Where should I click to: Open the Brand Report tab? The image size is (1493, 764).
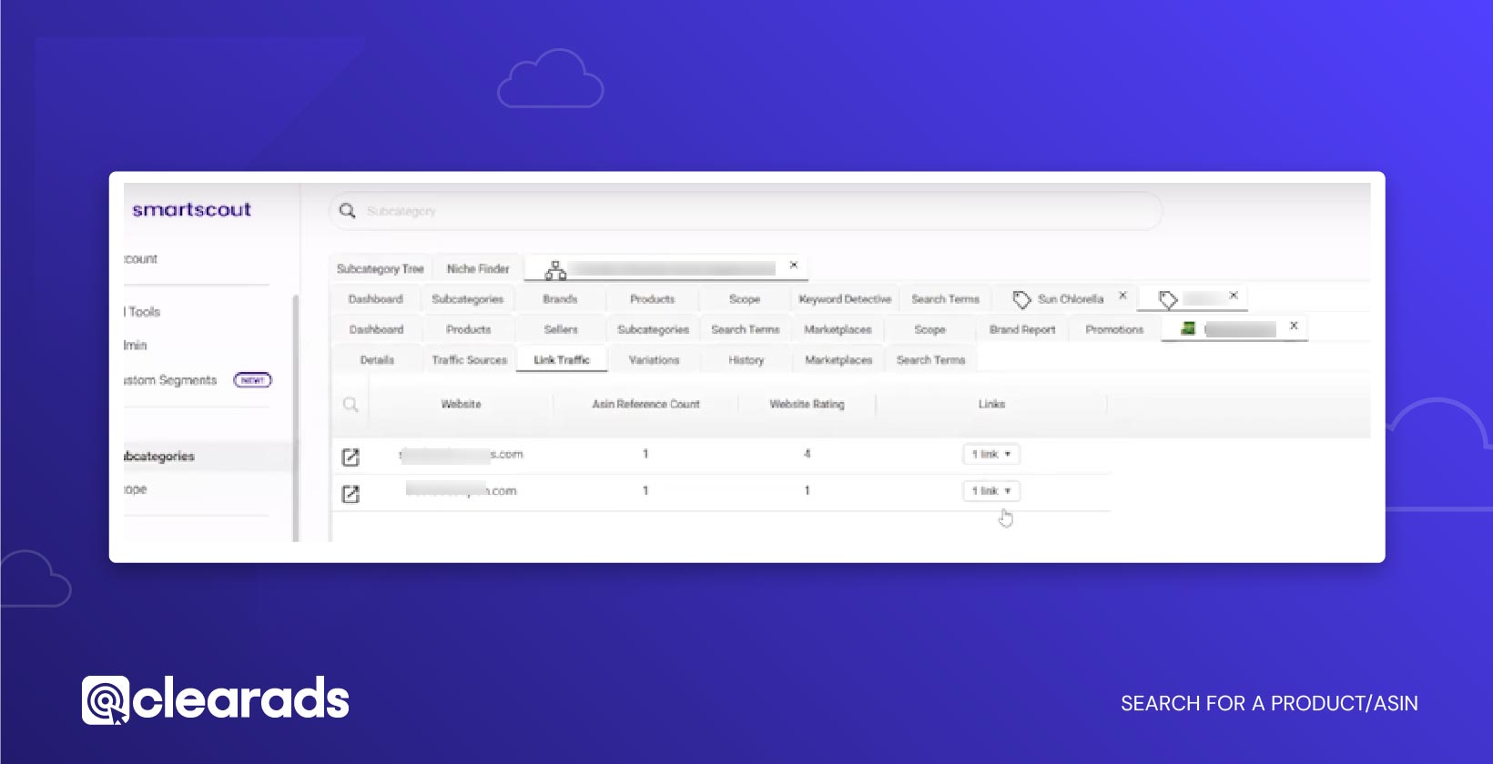(1021, 330)
